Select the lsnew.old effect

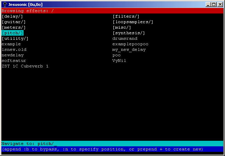pos(14,49)
